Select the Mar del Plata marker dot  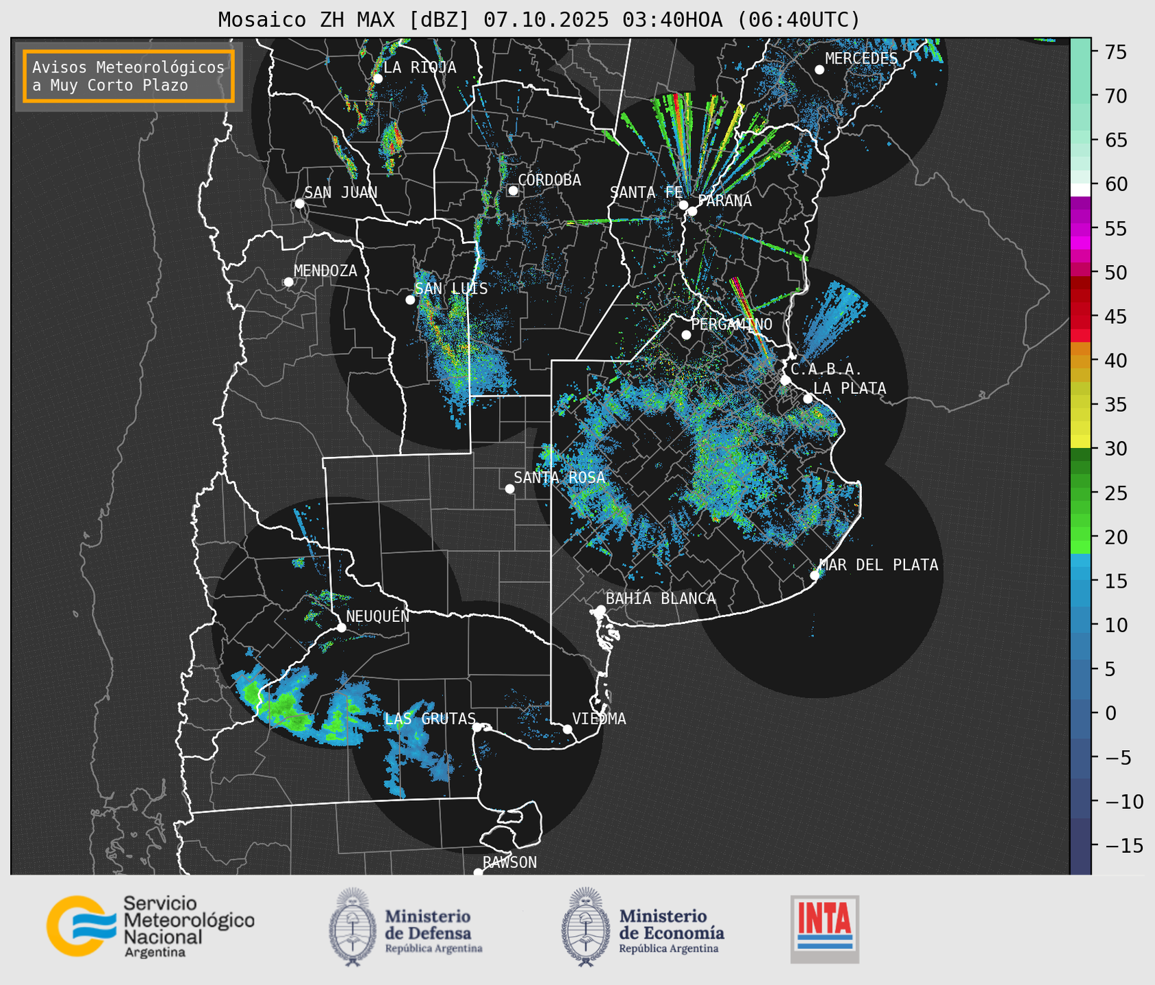click(x=815, y=575)
